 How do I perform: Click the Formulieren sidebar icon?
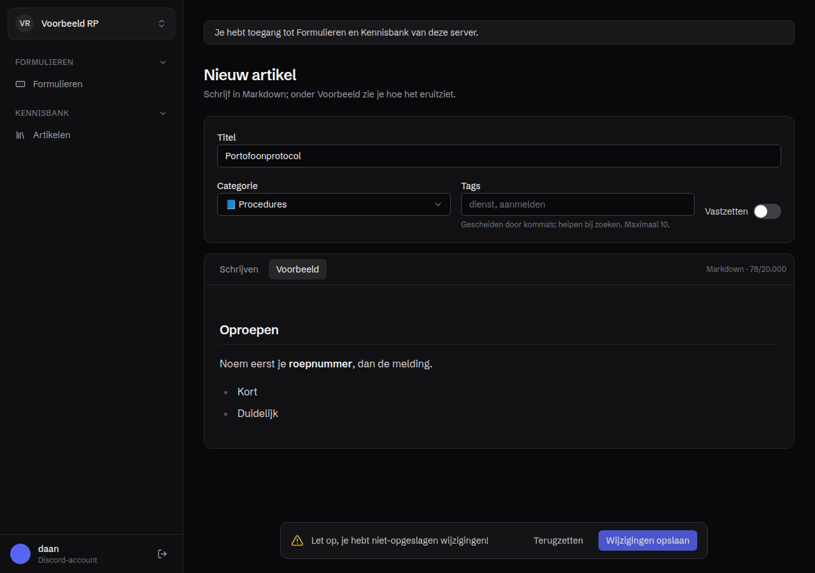[20, 84]
